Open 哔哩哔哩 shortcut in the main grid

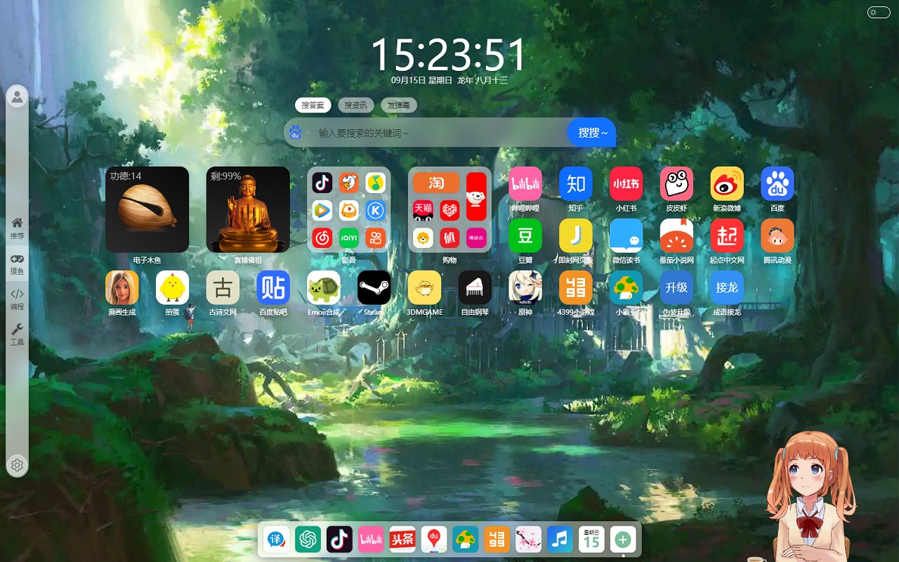[525, 183]
